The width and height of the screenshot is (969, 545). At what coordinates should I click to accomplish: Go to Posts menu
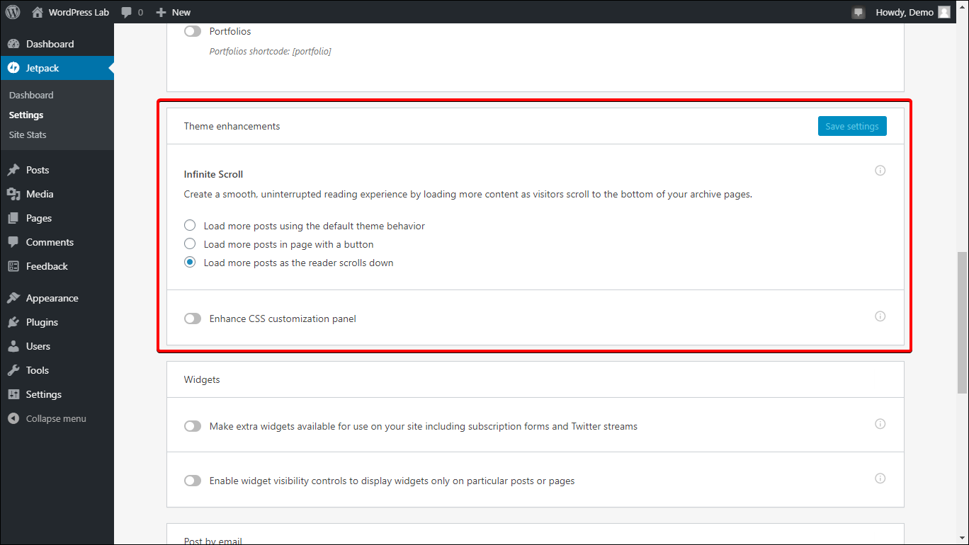[x=57, y=170]
